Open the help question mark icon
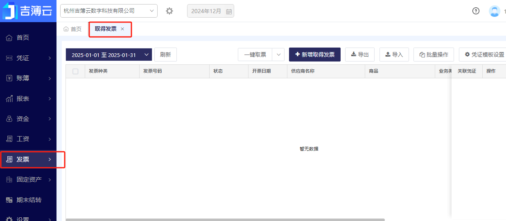 click(476, 11)
